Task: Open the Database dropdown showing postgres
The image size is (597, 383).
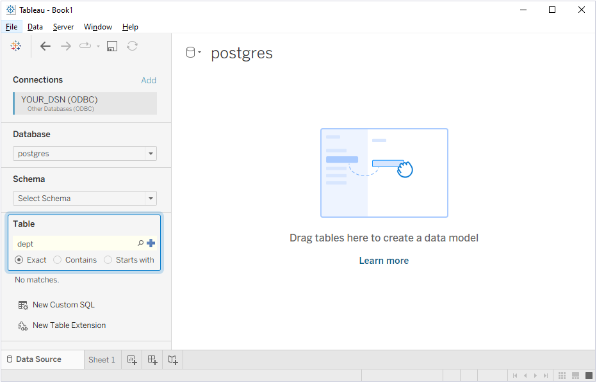Action: coord(151,153)
